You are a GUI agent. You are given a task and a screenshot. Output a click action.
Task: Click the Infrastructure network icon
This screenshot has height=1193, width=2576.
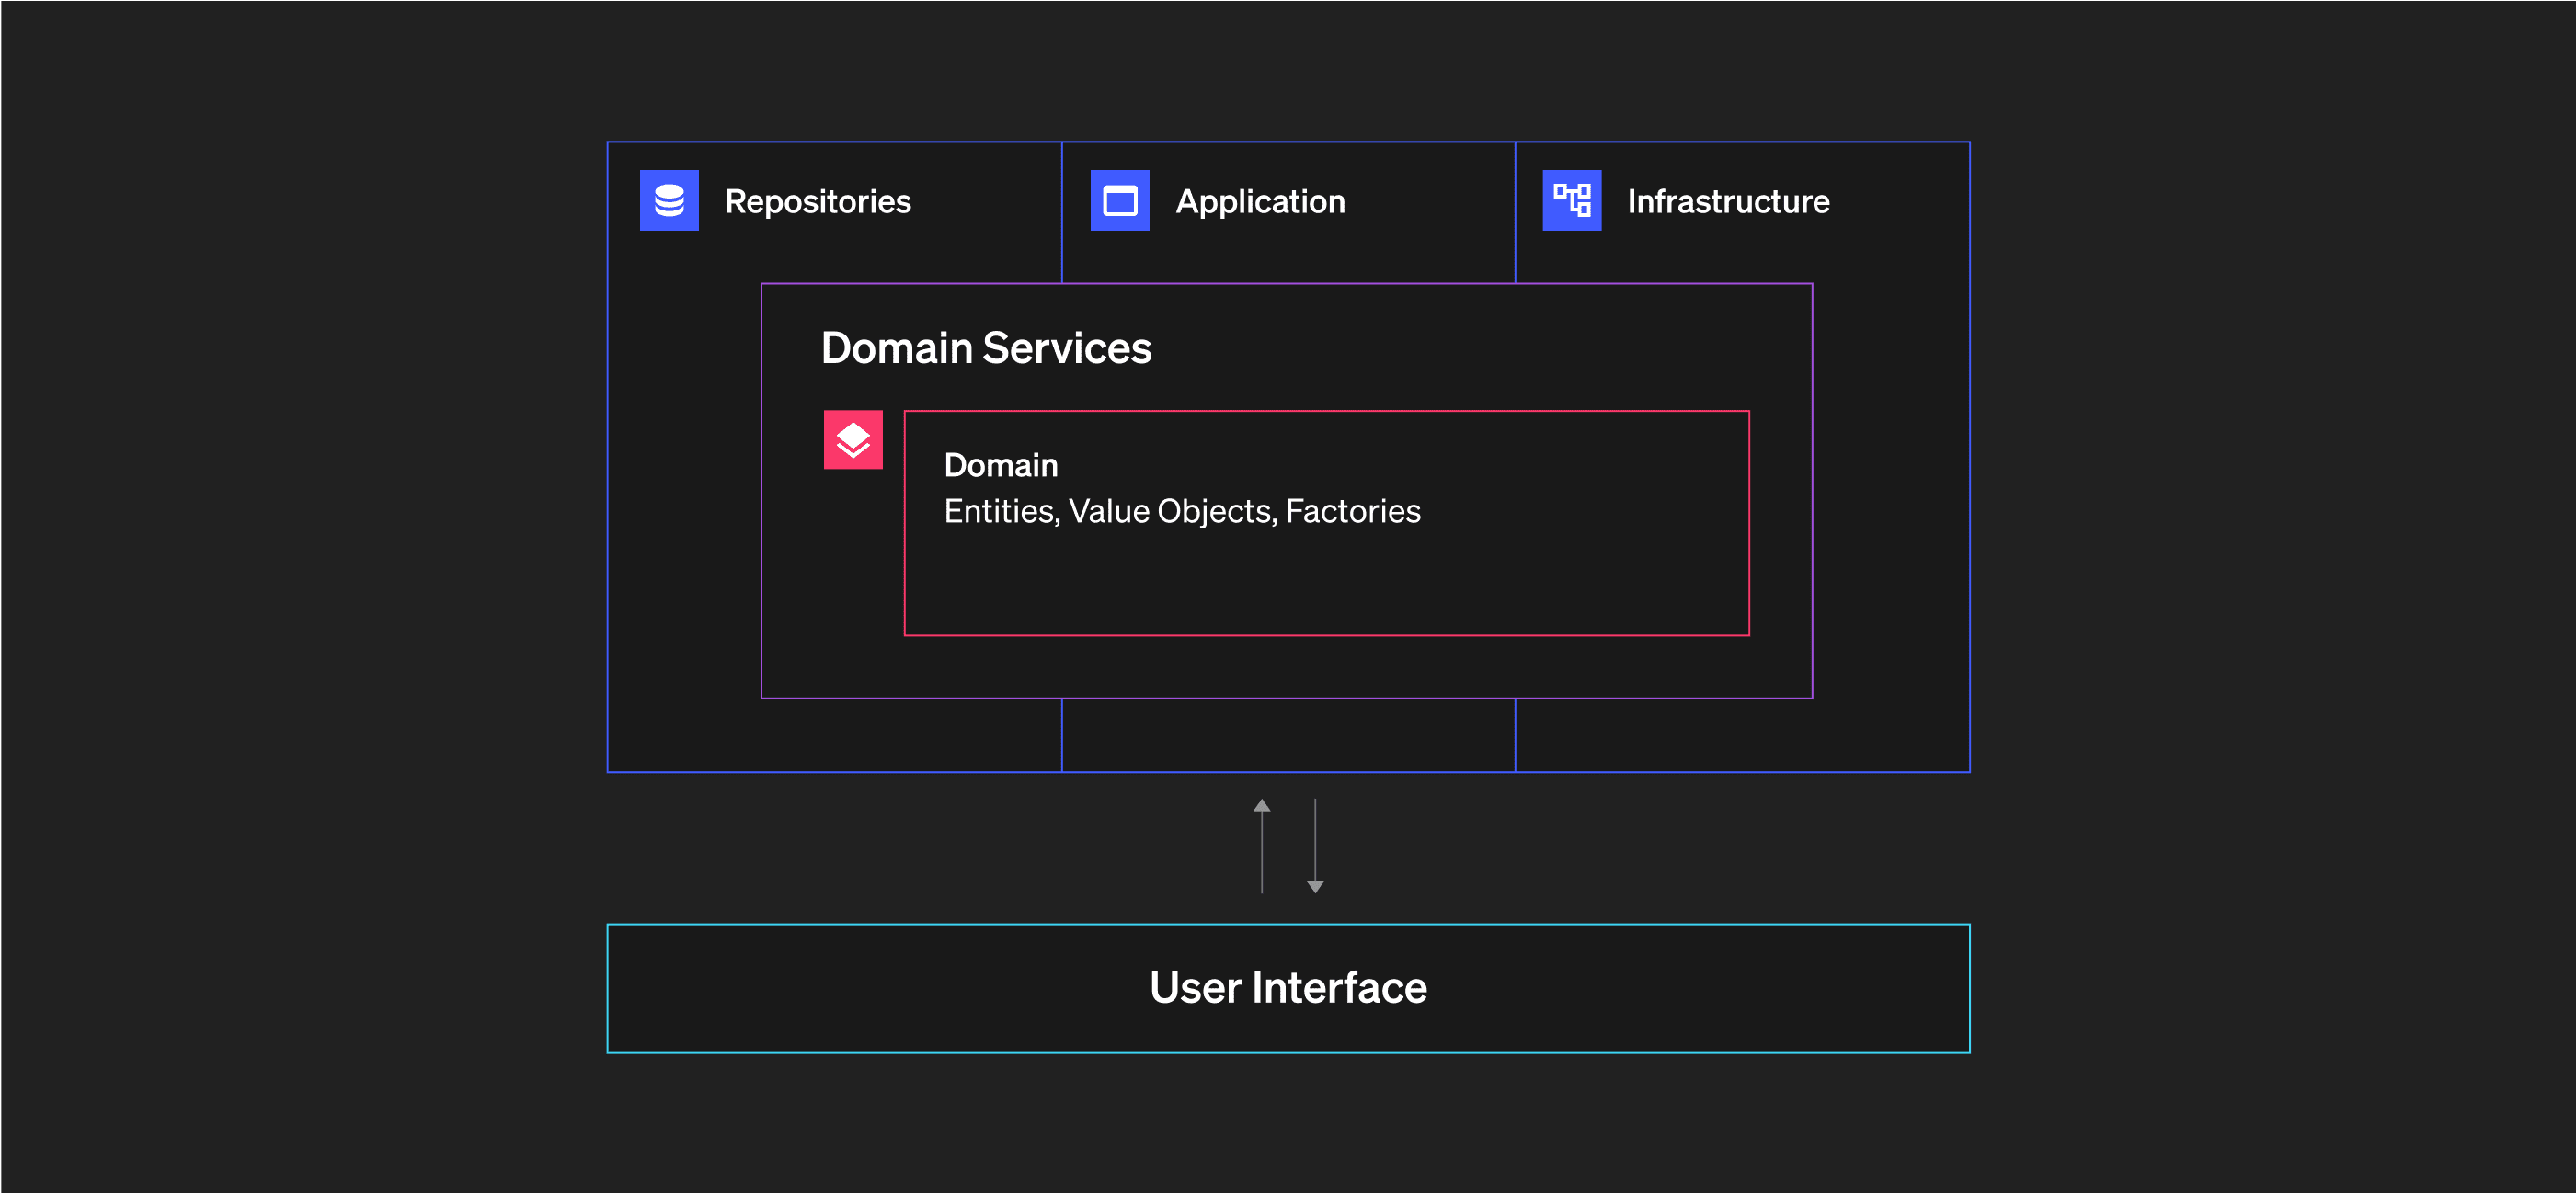click(x=1571, y=201)
